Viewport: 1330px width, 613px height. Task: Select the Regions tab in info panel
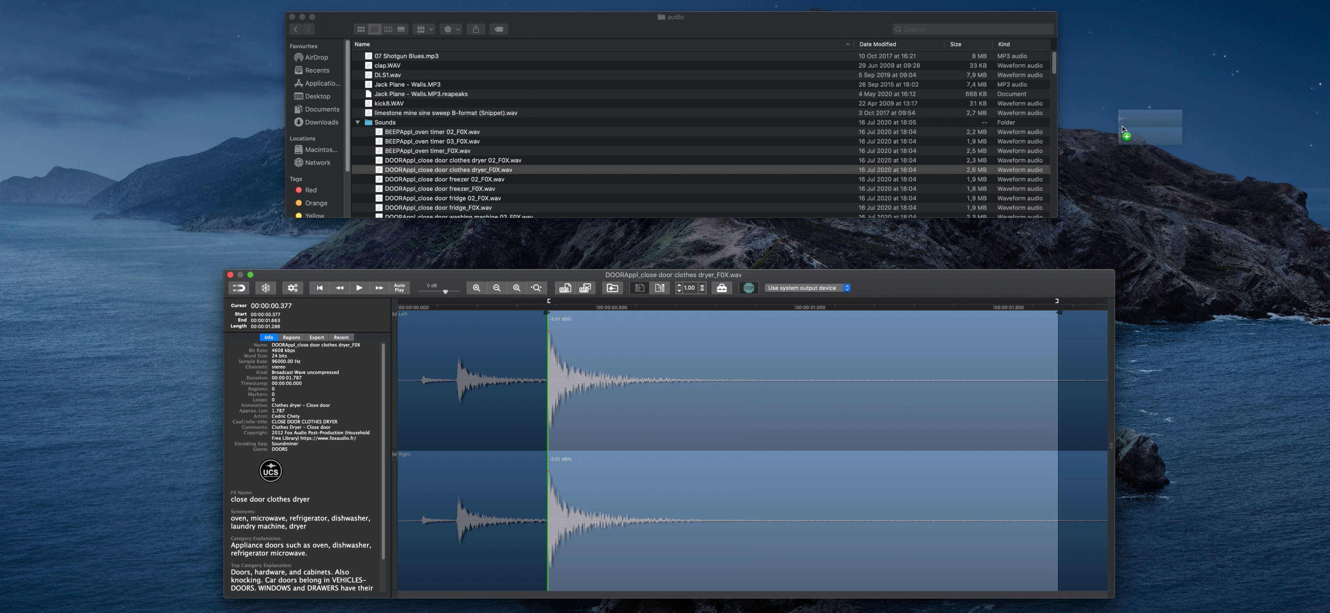291,337
